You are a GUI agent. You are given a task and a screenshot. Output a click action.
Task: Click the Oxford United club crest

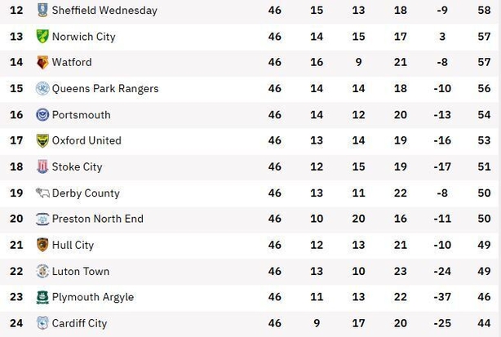[42, 141]
